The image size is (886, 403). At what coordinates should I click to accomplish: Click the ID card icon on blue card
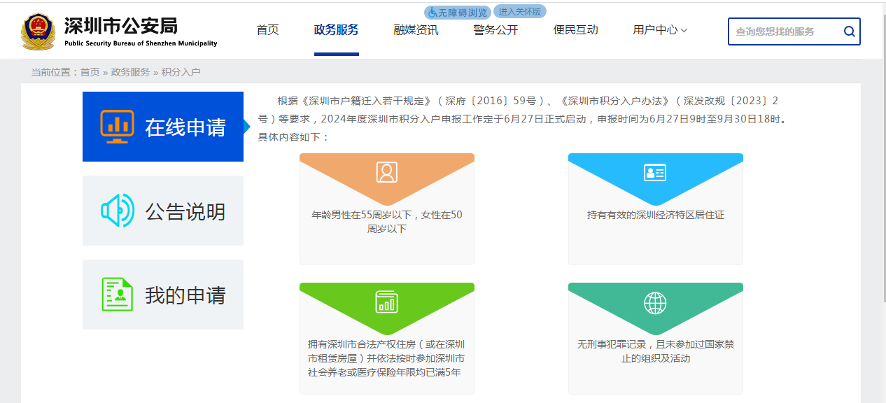click(655, 172)
